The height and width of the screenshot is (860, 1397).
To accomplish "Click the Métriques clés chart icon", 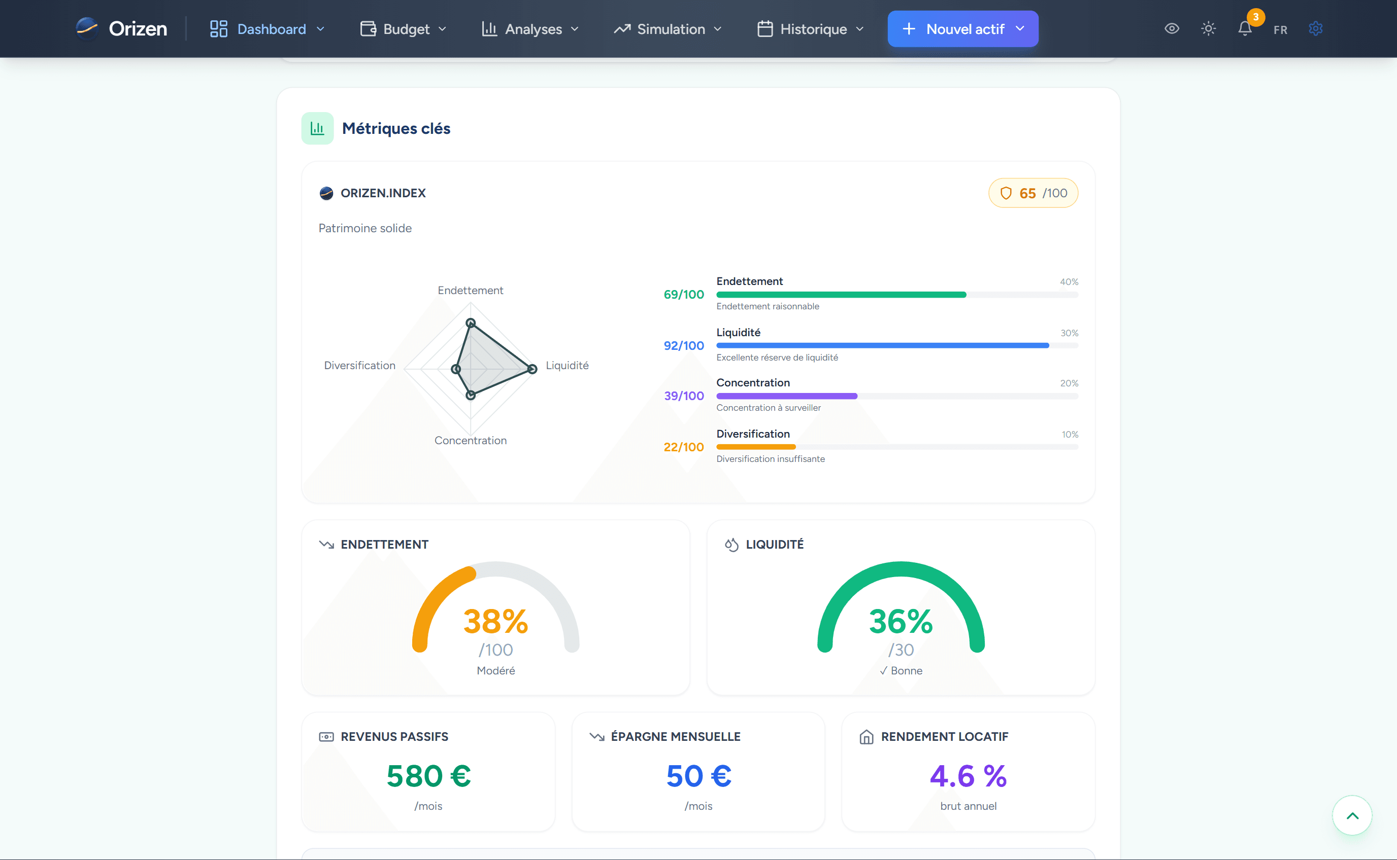I will (x=317, y=129).
